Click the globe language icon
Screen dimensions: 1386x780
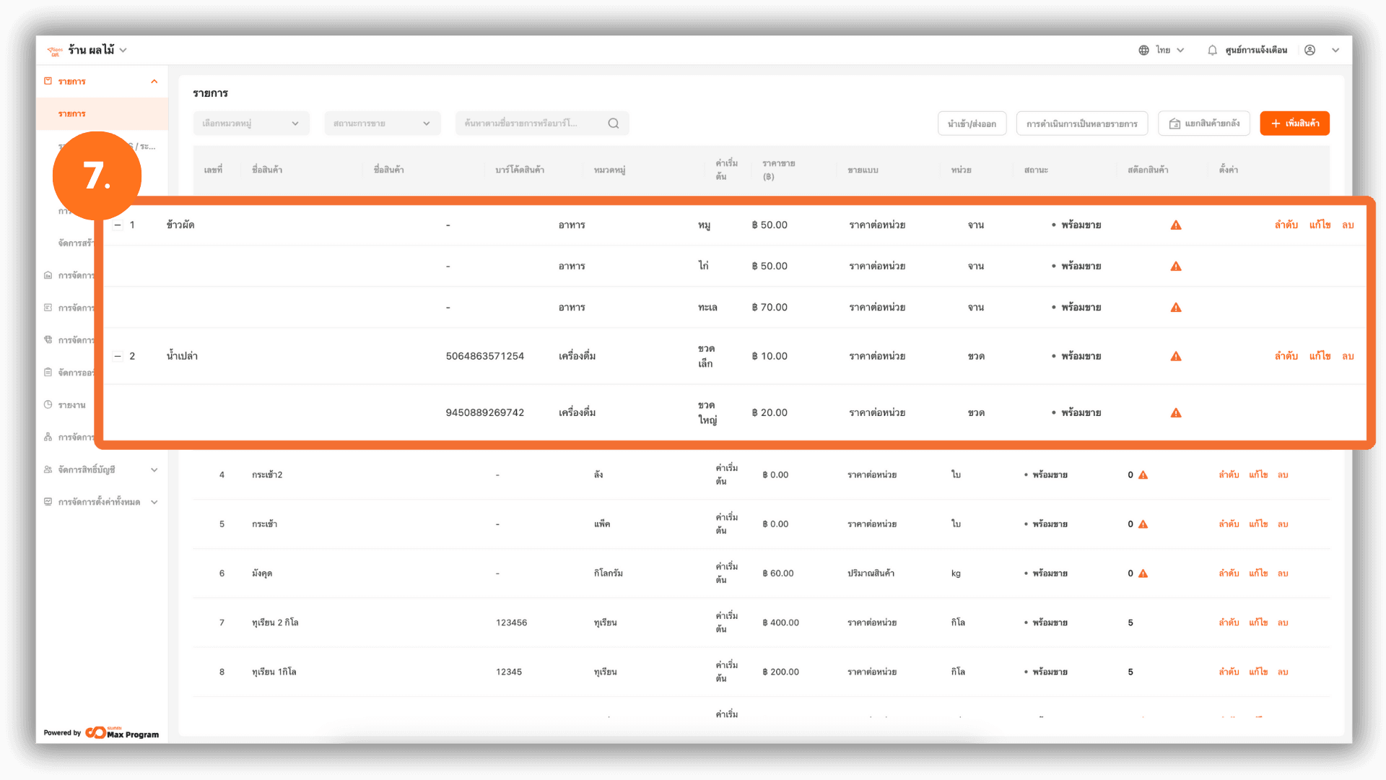coord(1143,51)
